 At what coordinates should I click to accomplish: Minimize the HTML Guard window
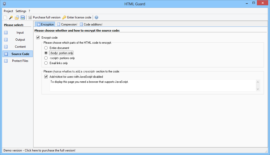(247, 3)
